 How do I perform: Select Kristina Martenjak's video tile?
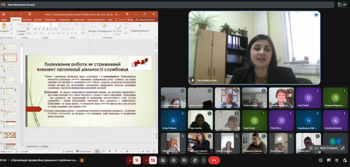[173, 97]
